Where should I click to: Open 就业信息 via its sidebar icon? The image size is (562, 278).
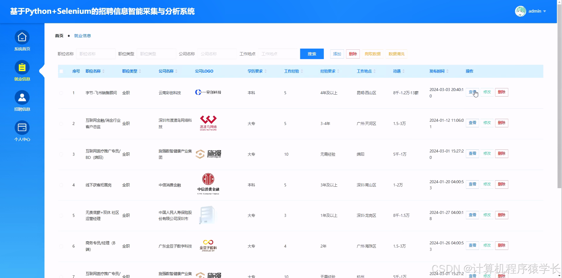tap(22, 68)
